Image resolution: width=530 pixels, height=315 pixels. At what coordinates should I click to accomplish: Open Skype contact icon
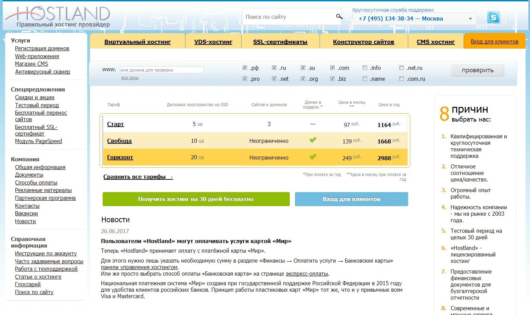(493, 17)
